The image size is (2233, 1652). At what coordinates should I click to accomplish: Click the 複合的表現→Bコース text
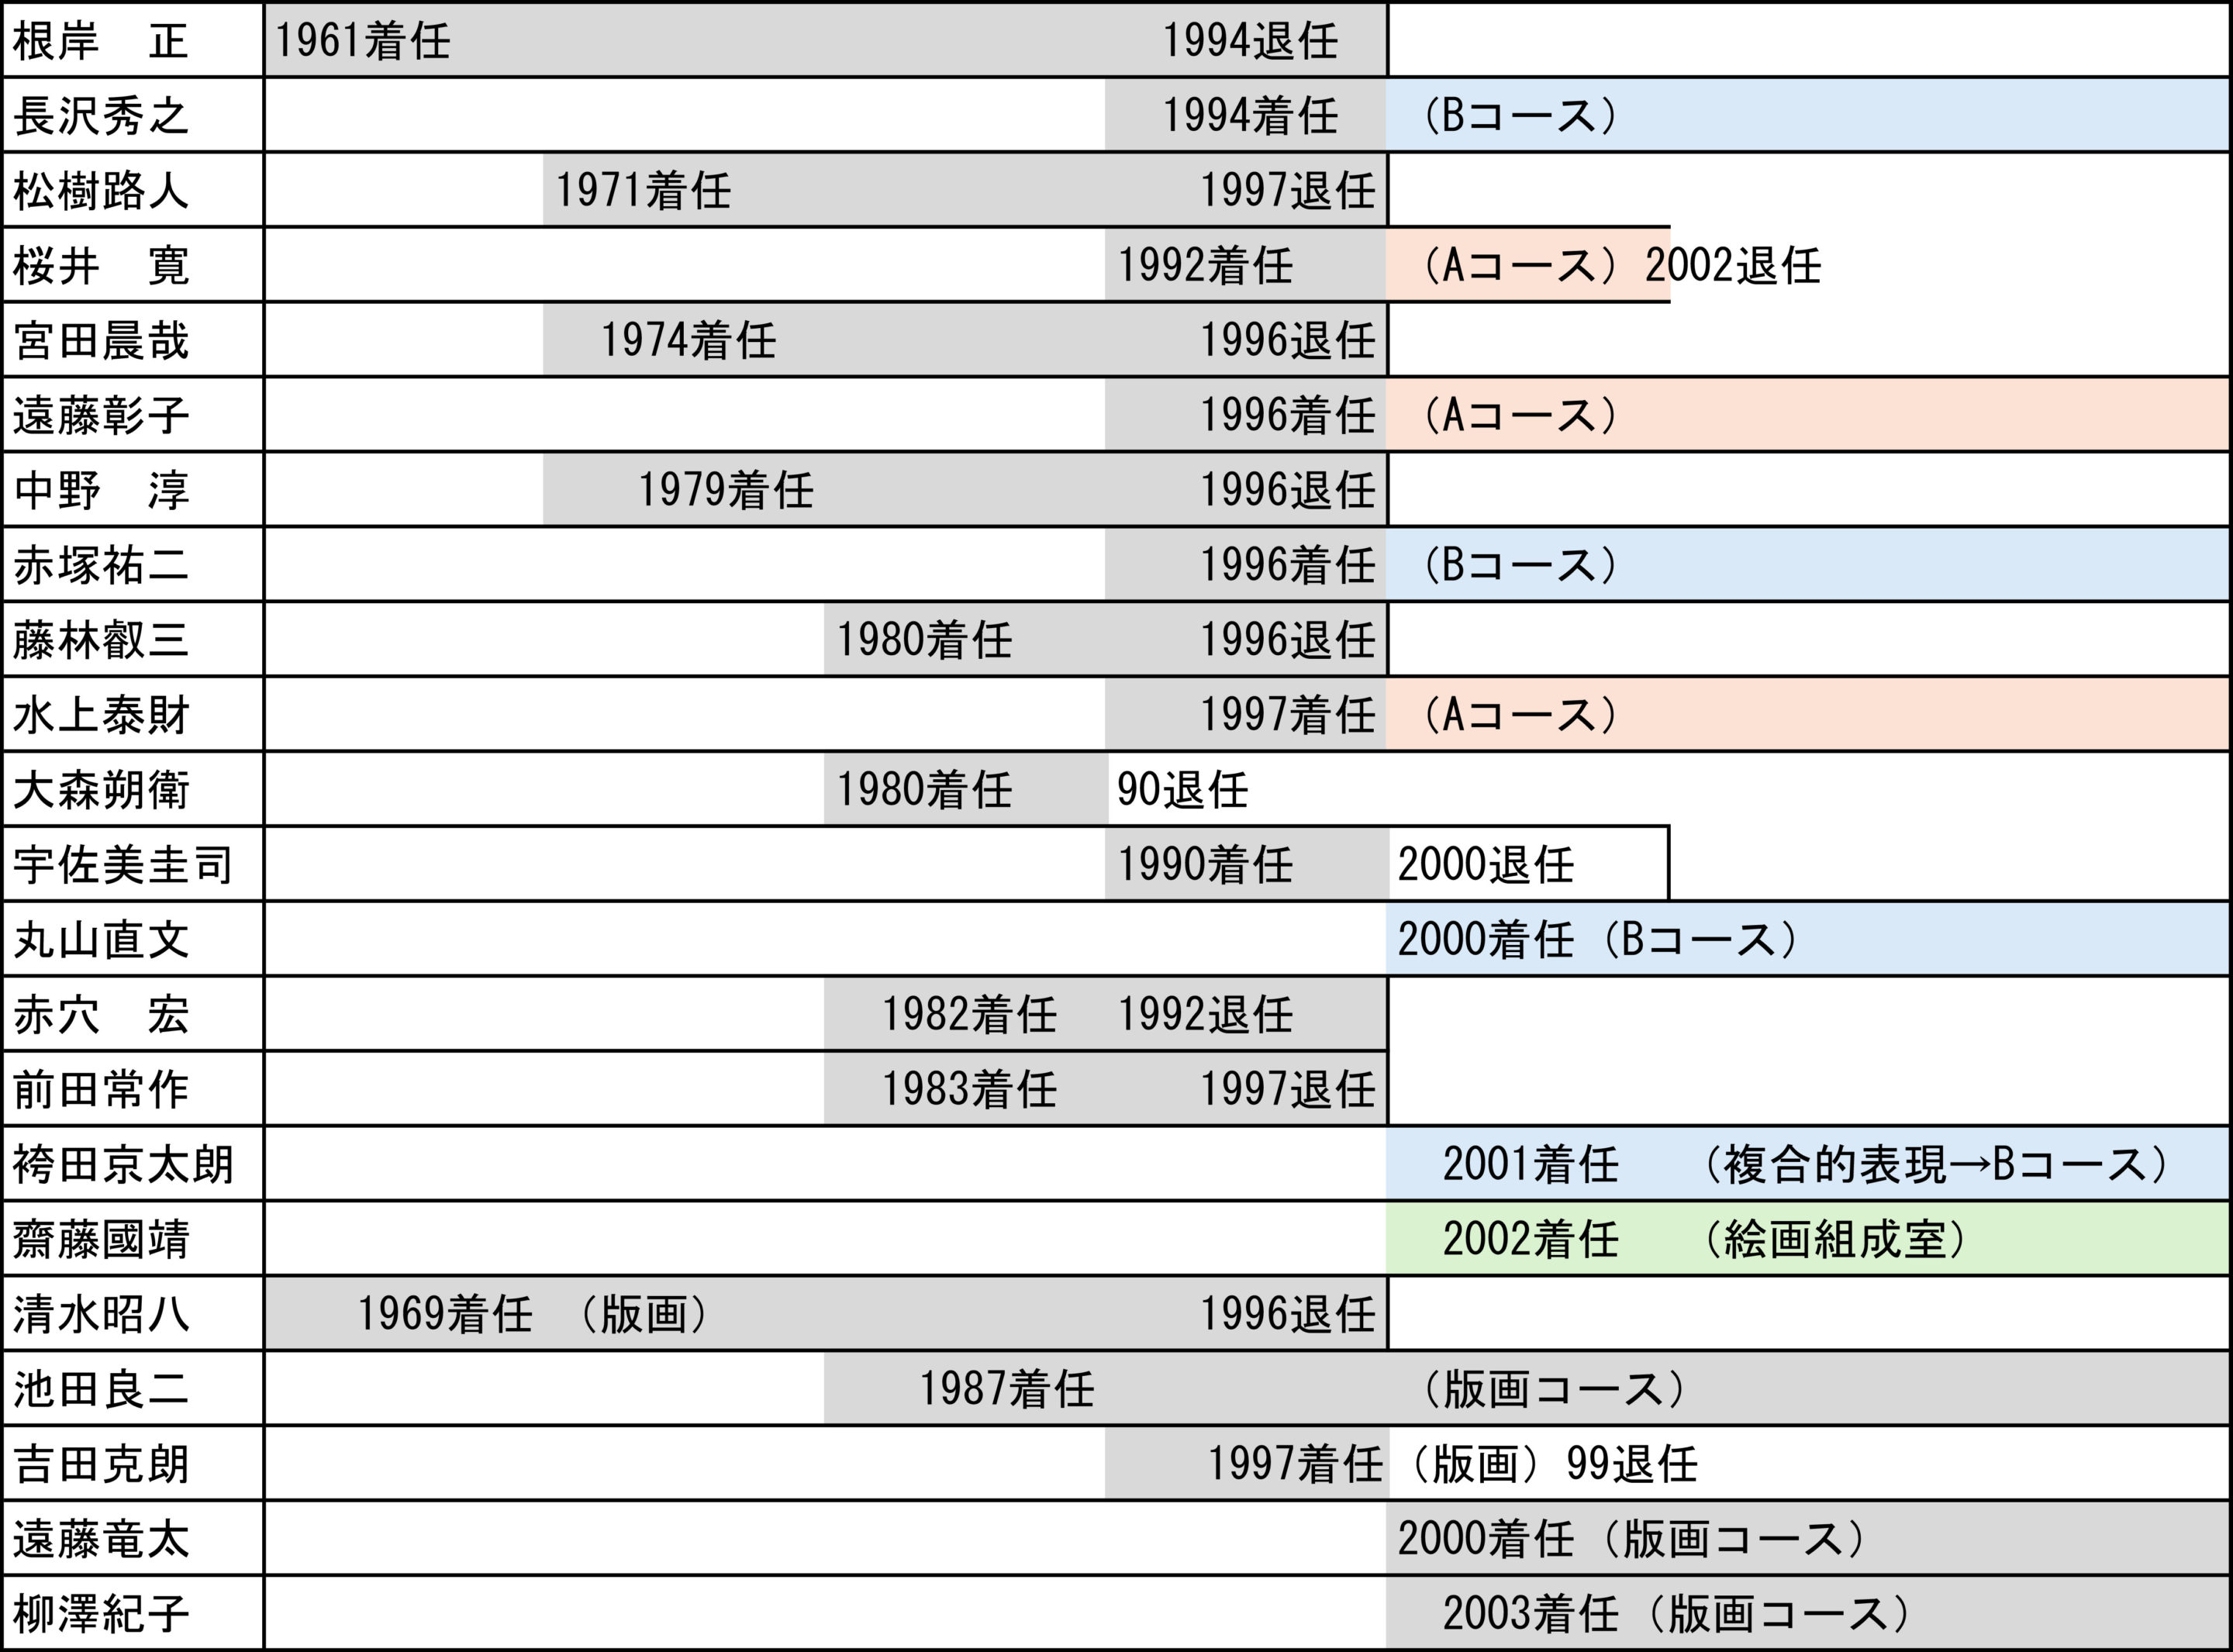pos(1935,1165)
